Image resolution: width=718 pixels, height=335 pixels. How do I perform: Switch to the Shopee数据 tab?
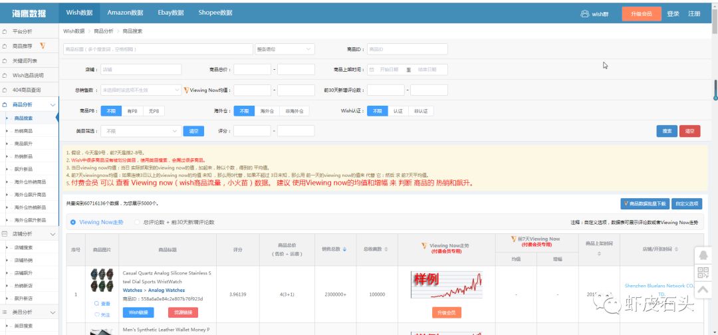(215, 13)
